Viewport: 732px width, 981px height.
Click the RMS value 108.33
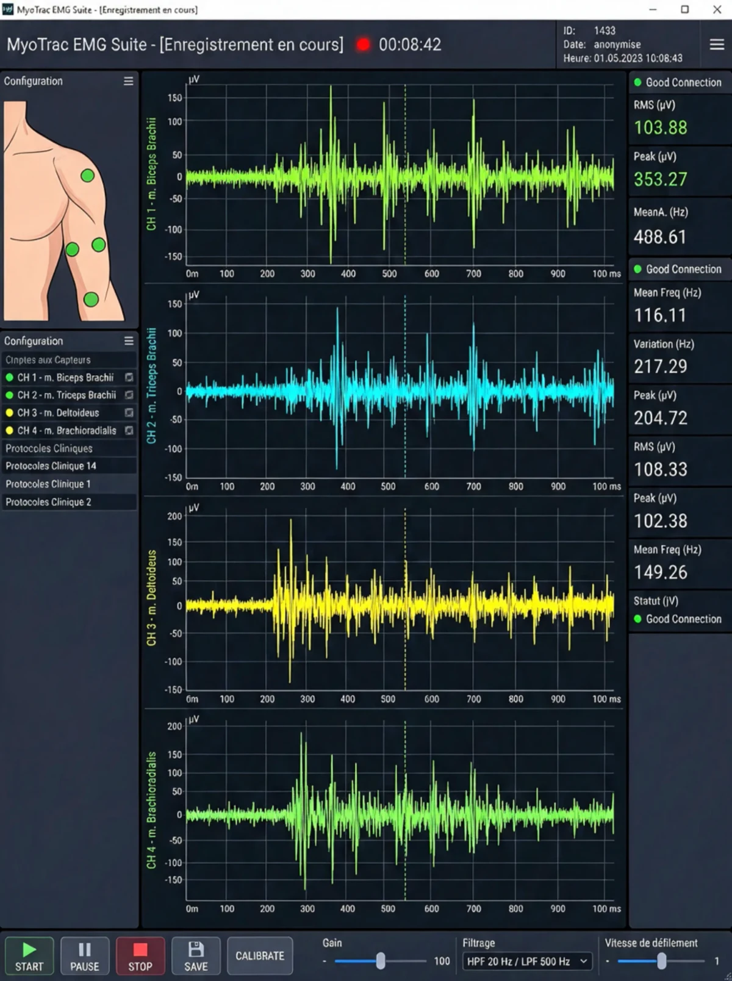660,469
